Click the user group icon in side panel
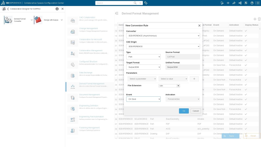261x147 pixels. coord(4,9)
